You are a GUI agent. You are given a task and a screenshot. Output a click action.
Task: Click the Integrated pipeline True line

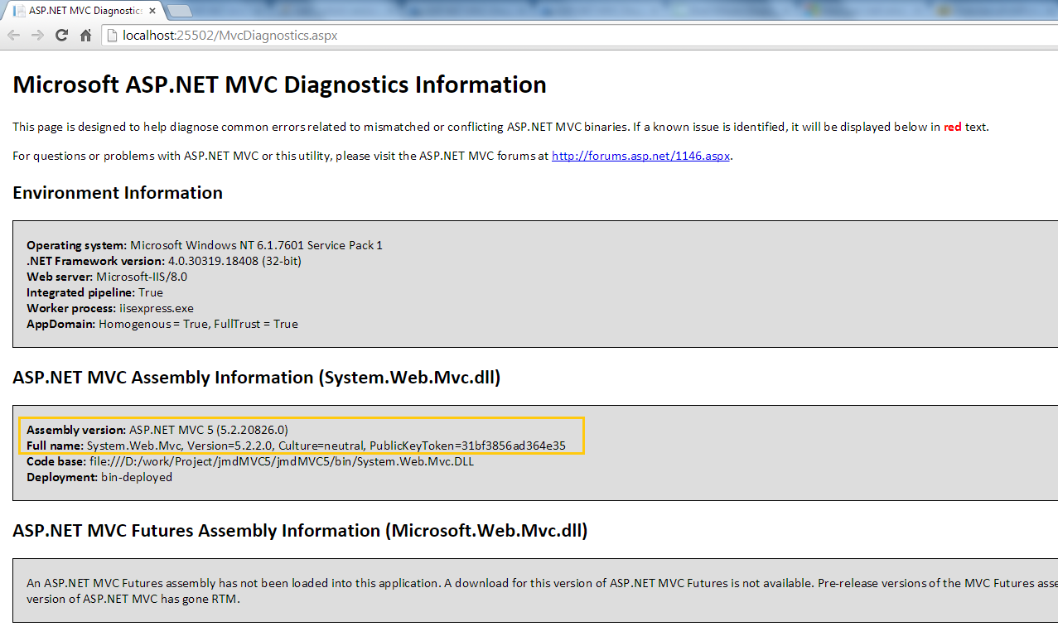click(x=94, y=292)
